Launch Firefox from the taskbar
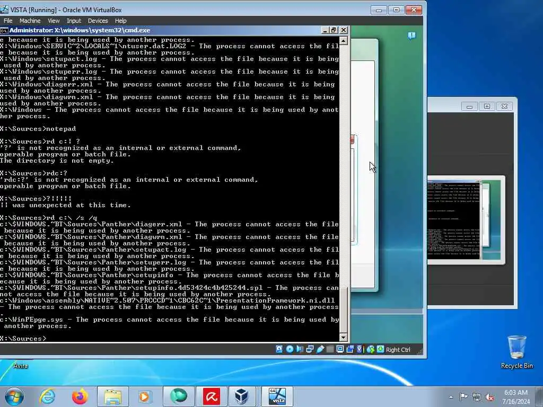543x407 pixels. click(x=80, y=396)
